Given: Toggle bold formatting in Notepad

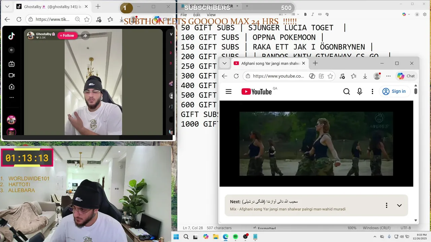Looking at the screenshot, I should point(305,14).
